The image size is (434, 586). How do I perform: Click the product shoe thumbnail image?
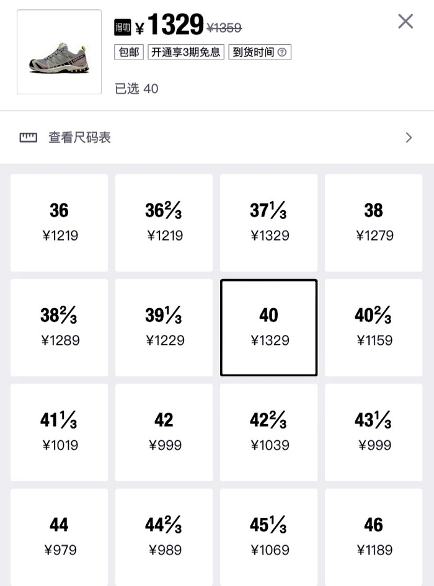tap(59, 51)
